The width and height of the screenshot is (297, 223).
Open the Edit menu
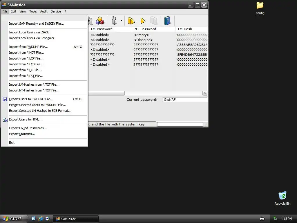click(x=13, y=11)
